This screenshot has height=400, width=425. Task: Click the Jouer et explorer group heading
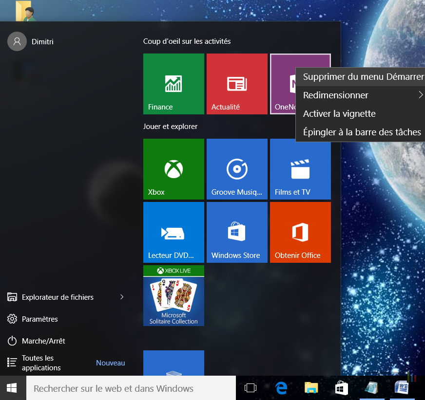coord(170,127)
